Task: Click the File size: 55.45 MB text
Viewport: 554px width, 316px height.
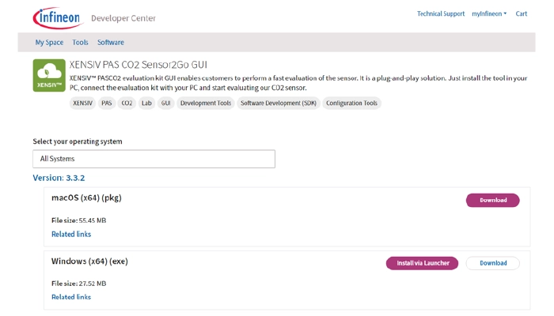Action: click(79, 220)
